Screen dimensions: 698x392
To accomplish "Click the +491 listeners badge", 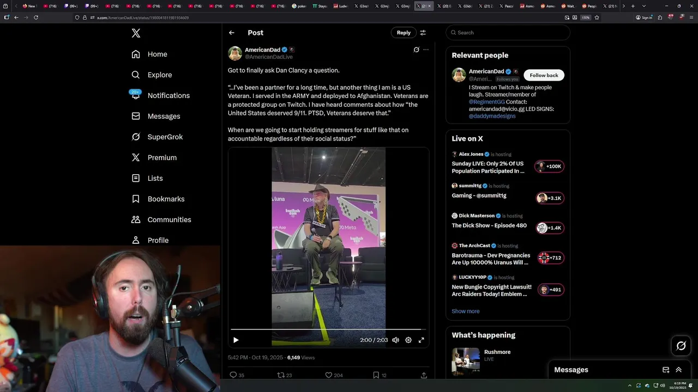I will [x=550, y=290].
